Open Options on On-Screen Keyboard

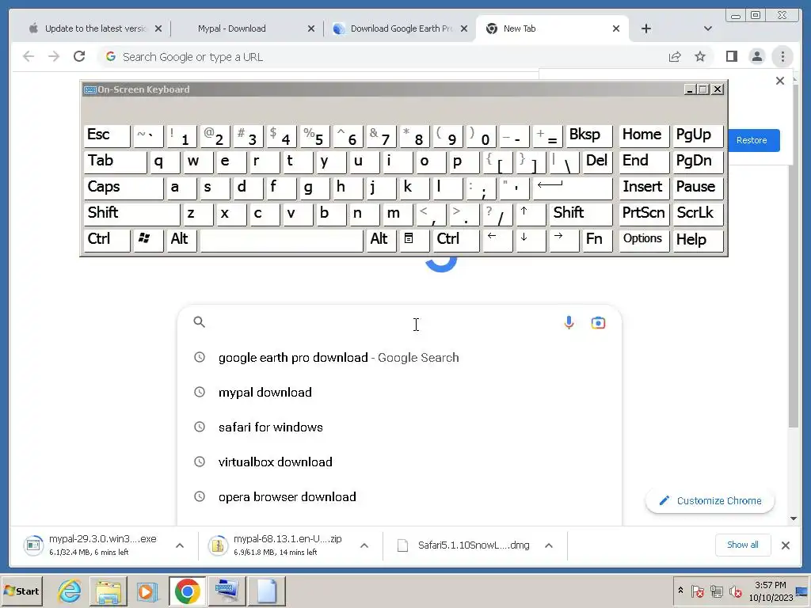pos(644,240)
